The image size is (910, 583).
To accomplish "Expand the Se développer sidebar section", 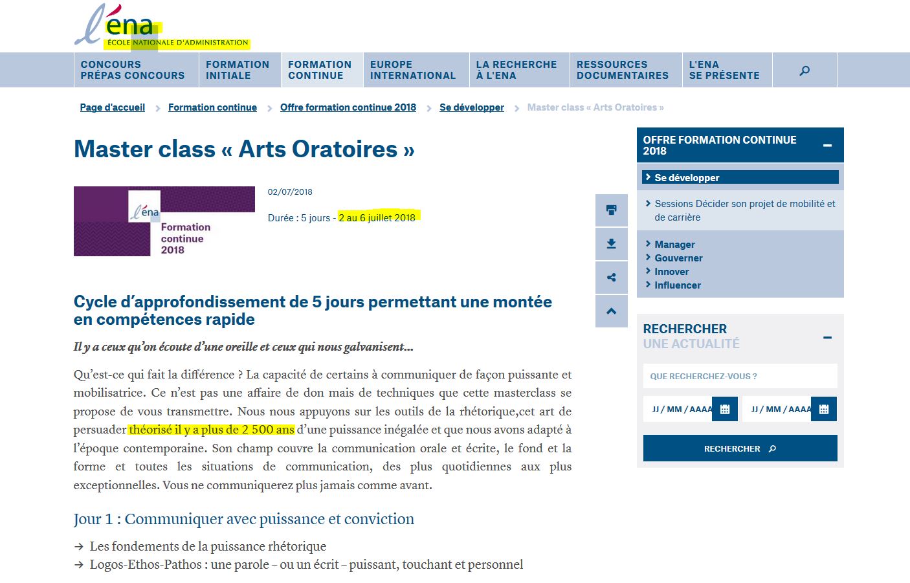I will click(687, 177).
